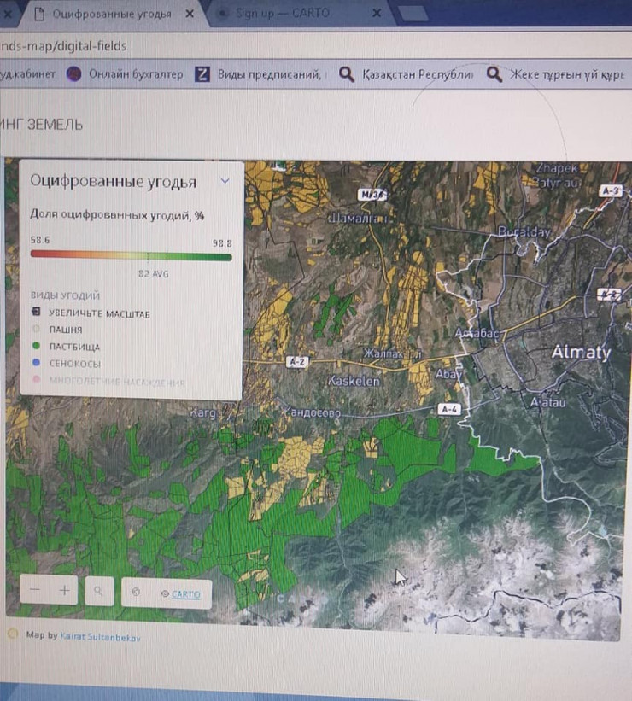Toggle Многолетние насаждения legend item
The height and width of the screenshot is (701, 632).
(115, 382)
